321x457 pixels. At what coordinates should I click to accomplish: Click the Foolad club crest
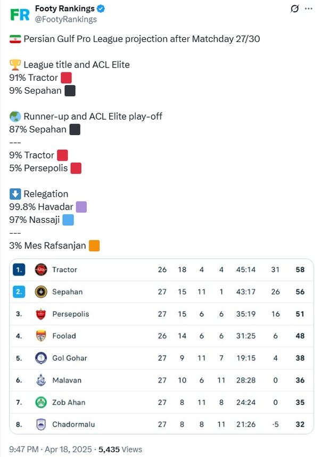point(41,336)
